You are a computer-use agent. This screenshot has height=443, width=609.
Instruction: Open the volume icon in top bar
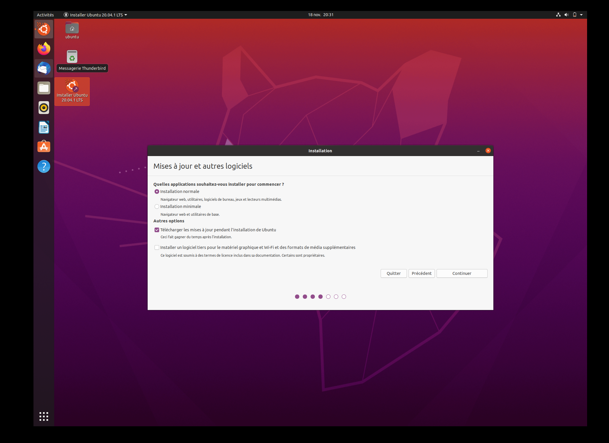(x=566, y=15)
